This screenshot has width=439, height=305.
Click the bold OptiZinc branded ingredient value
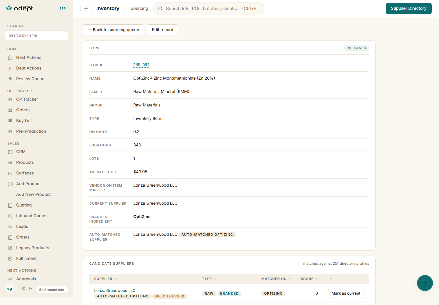tap(142, 217)
